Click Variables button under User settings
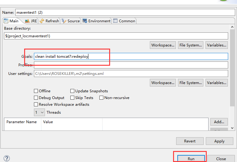 (x=217, y=83)
